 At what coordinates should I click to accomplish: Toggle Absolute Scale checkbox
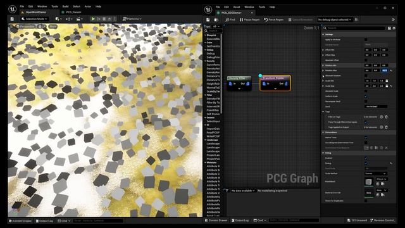coord(366,91)
